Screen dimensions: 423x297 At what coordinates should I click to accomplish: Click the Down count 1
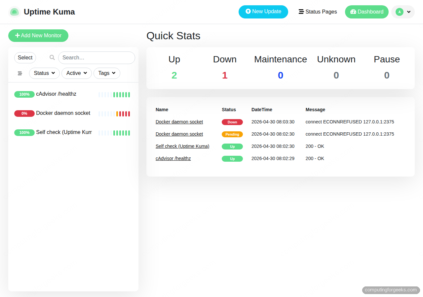[x=225, y=75]
